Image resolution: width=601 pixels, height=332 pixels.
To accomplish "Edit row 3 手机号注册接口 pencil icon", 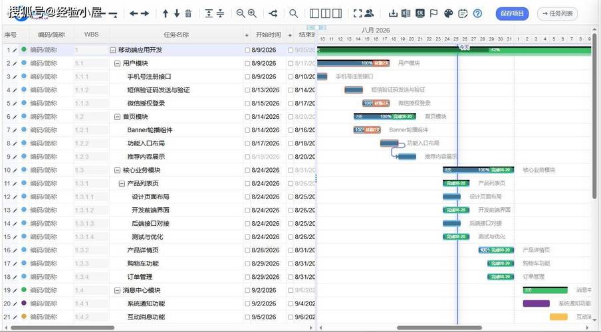I will pos(15,76).
